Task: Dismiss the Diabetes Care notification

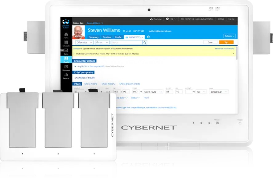Action: click(x=233, y=54)
